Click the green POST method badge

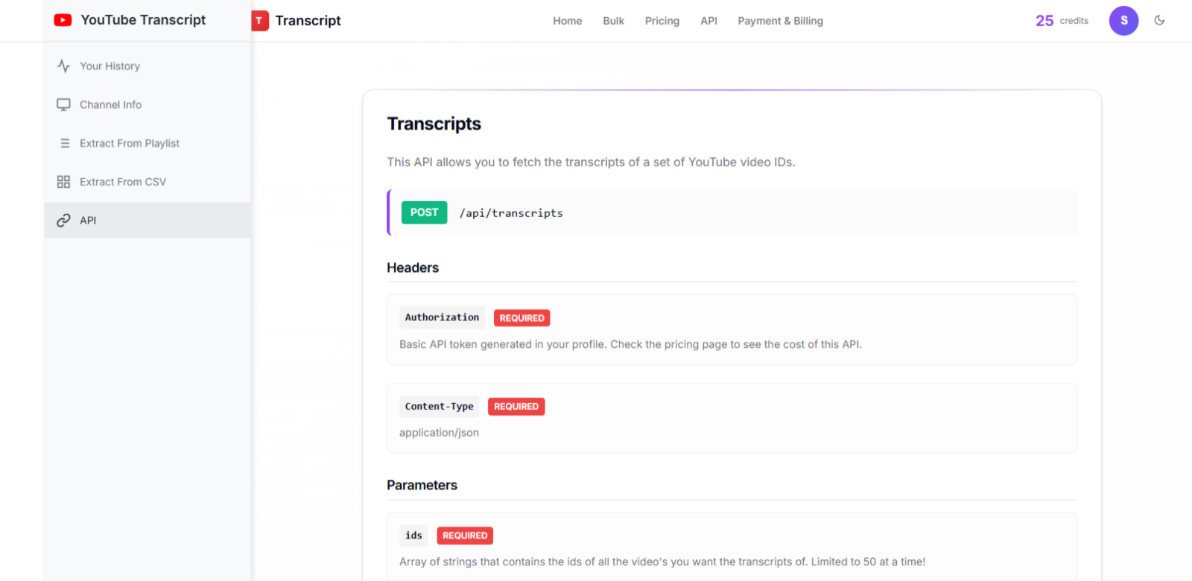pyautogui.click(x=424, y=212)
